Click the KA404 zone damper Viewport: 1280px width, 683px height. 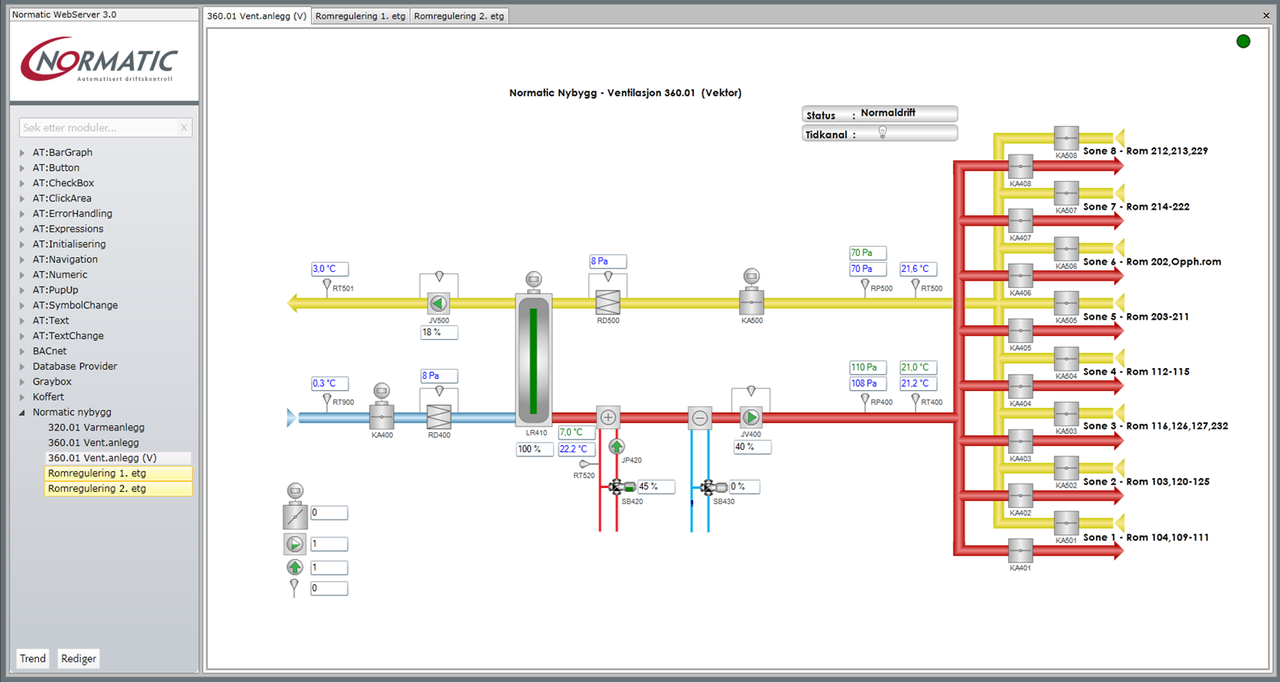point(1020,387)
